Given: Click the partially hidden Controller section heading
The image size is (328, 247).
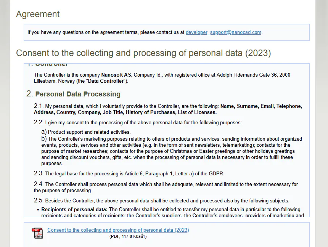Looking at the screenshot, I should [x=47, y=64].
